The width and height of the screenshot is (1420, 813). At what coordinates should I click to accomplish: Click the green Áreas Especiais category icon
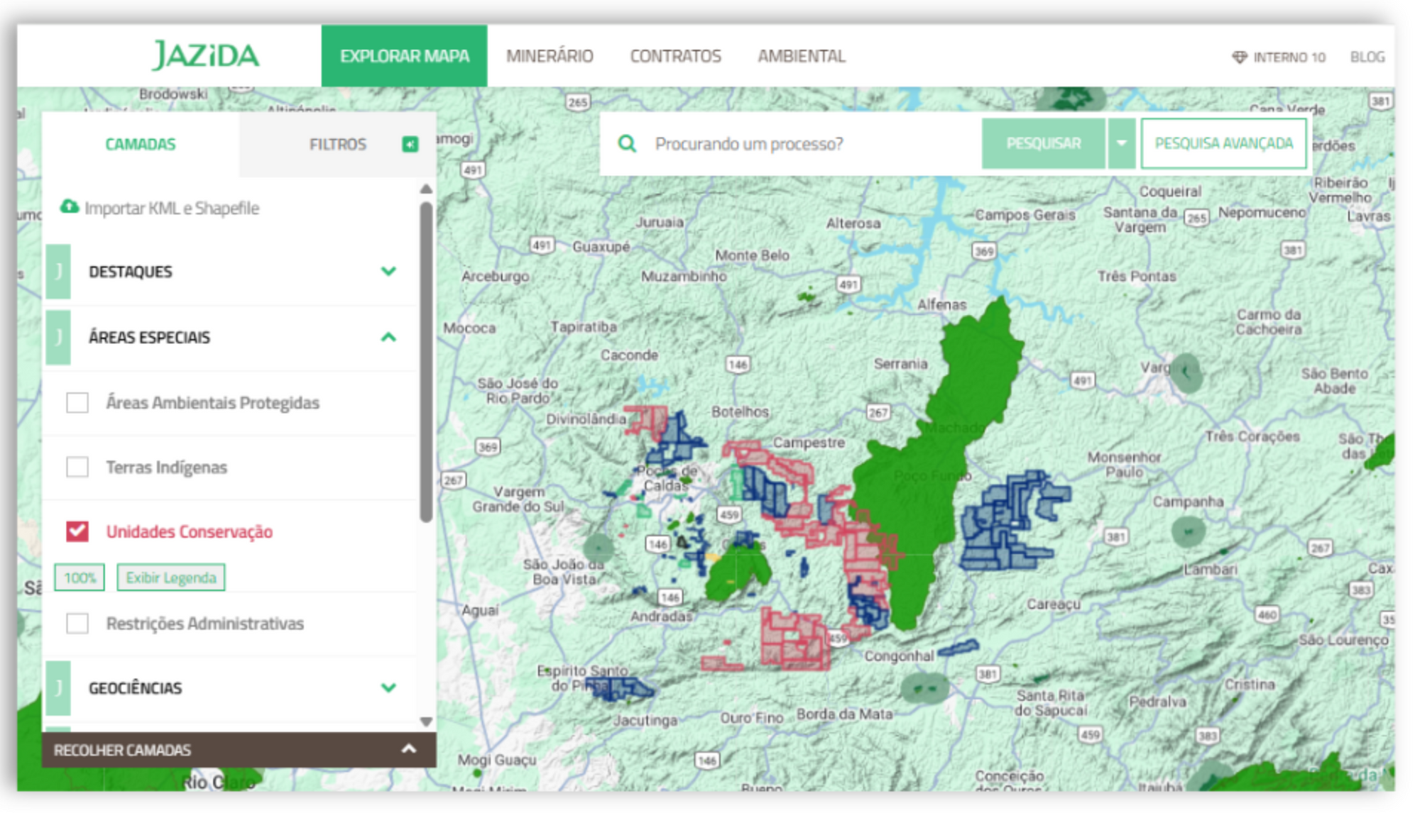coord(59,337)
